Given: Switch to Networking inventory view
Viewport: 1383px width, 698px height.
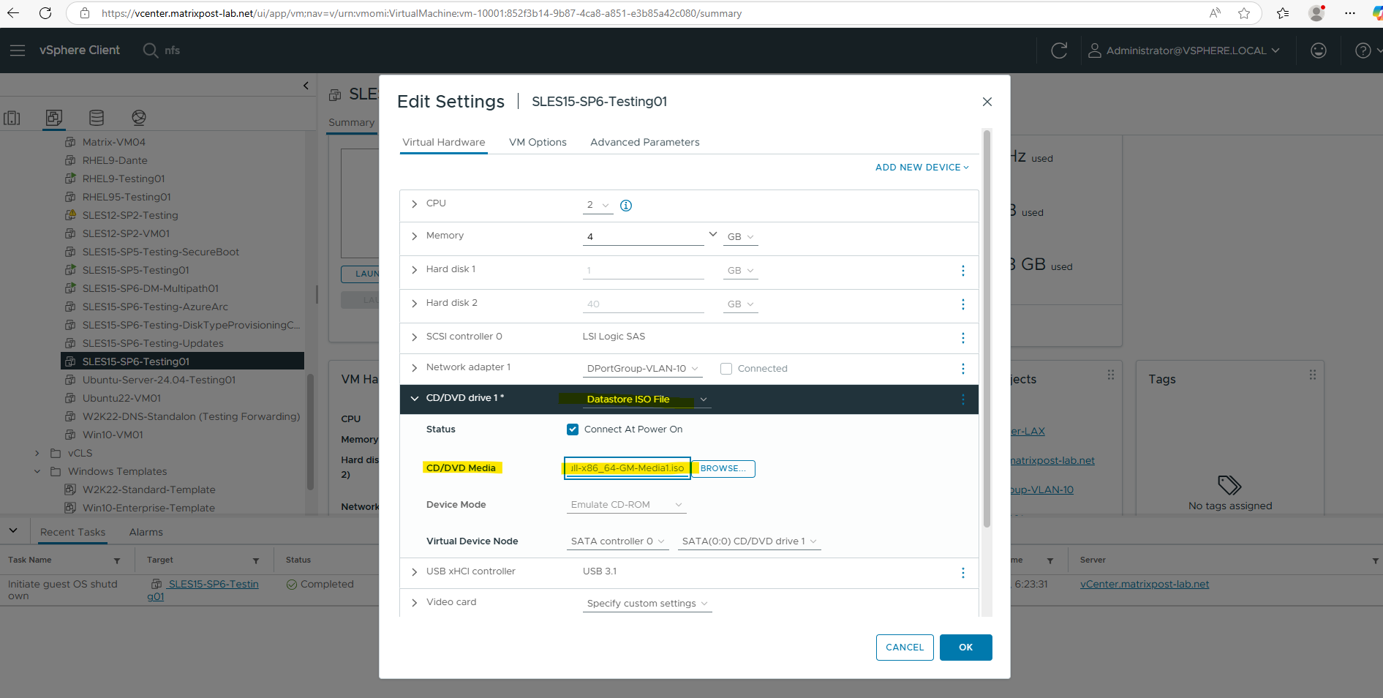Looking at the screenshot, I should pos(139,118).
